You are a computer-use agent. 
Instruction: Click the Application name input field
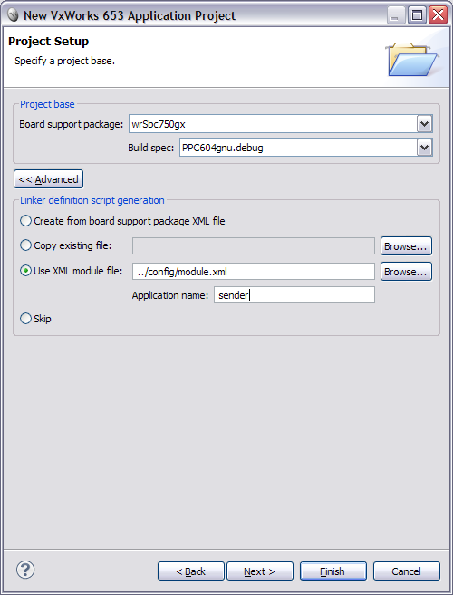pos(294,295)
